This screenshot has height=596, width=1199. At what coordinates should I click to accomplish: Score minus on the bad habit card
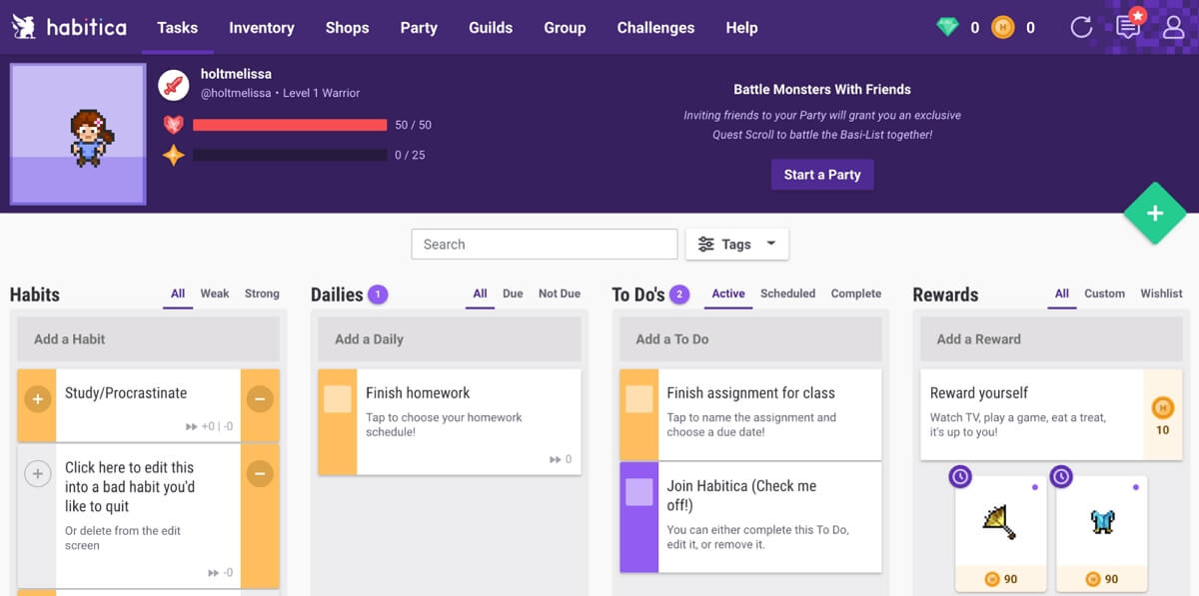point(260,473)
